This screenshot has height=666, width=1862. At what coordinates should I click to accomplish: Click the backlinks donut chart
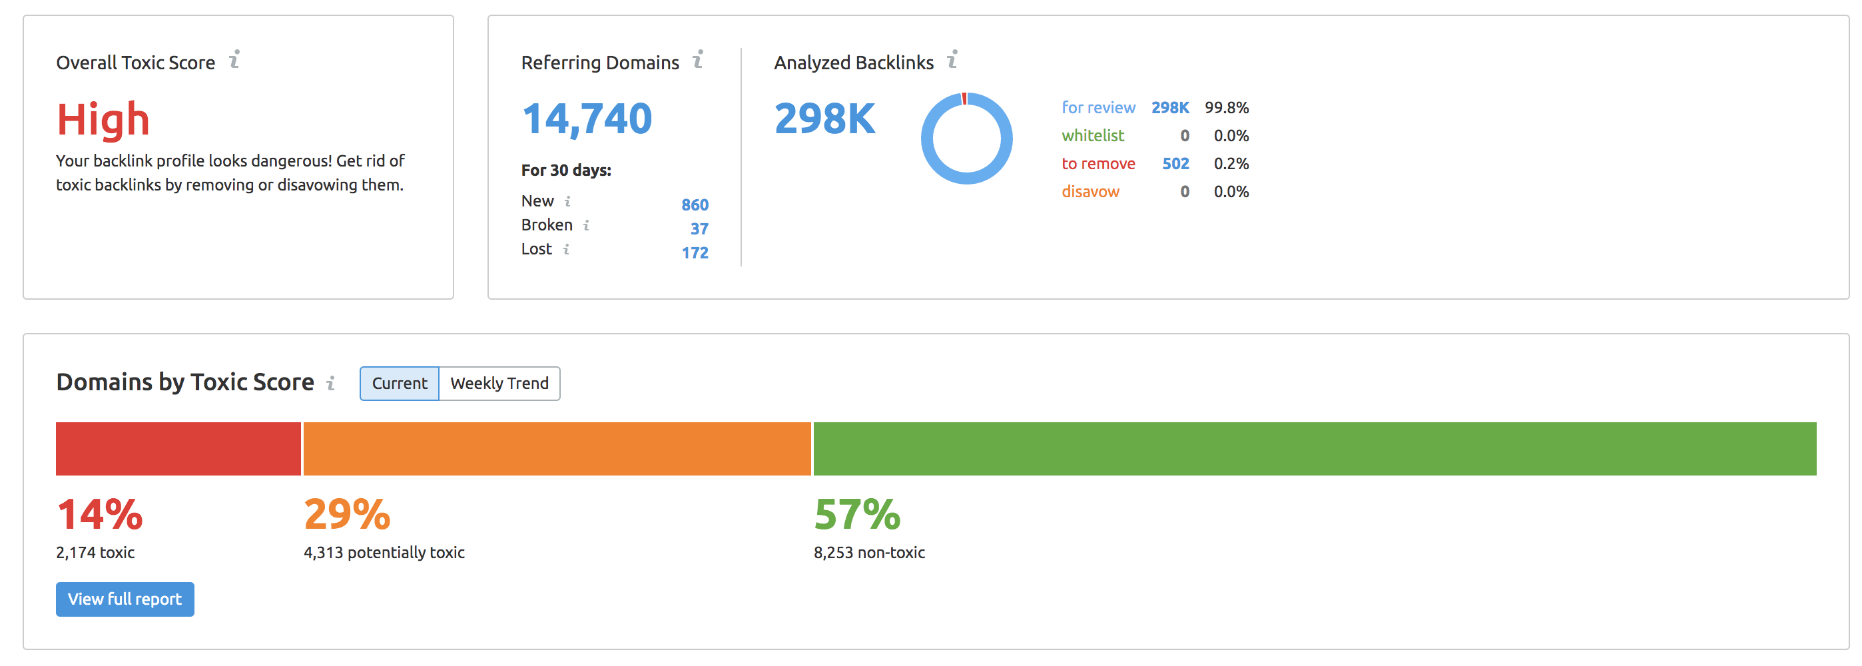point(966,139)
